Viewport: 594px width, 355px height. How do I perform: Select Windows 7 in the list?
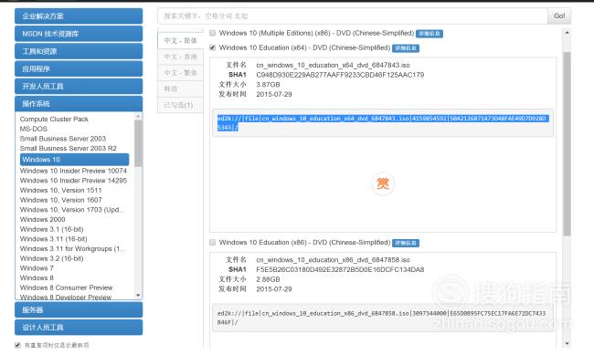pos(37,268)
